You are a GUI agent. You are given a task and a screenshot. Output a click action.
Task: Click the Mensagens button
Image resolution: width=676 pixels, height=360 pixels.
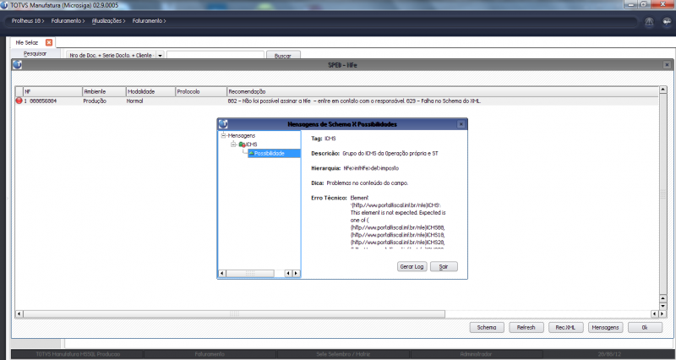point(605,328)
